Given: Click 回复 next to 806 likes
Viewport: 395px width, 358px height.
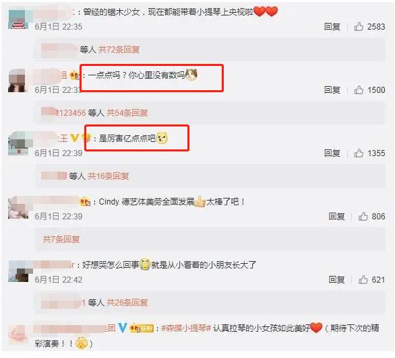Looking at the screenshot, I should [336, 217].
